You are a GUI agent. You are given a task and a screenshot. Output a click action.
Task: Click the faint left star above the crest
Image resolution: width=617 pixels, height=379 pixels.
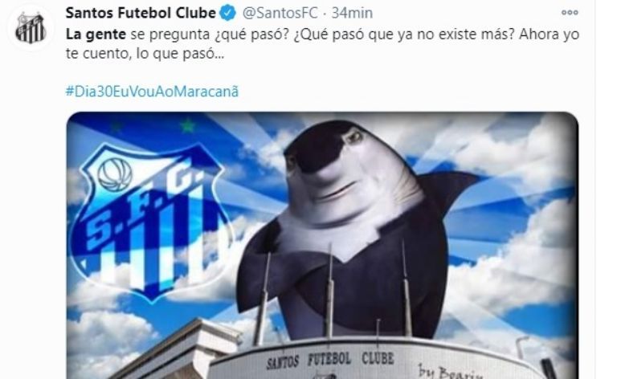click(116, 127)
